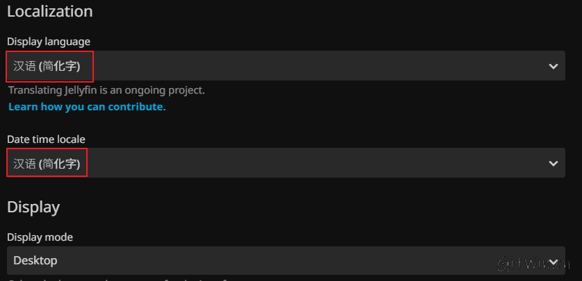Click the 'Translating Jellyfin is an ongoing project' text
Screen dimensions: 582x281
click(106, 90)
